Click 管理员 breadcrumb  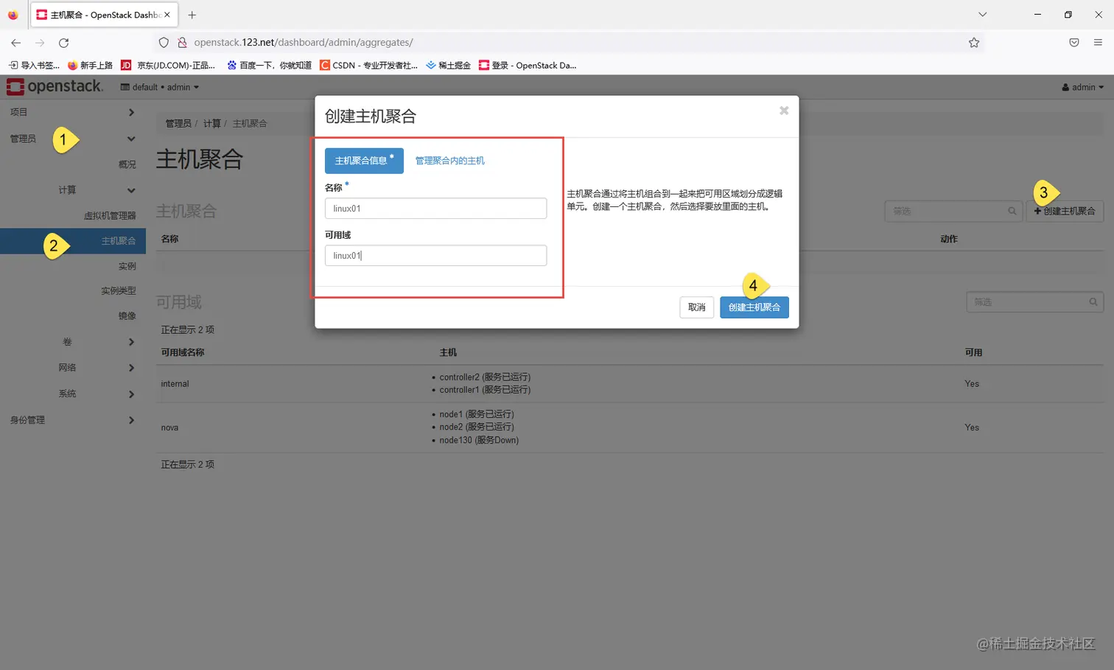click(178, 124)
